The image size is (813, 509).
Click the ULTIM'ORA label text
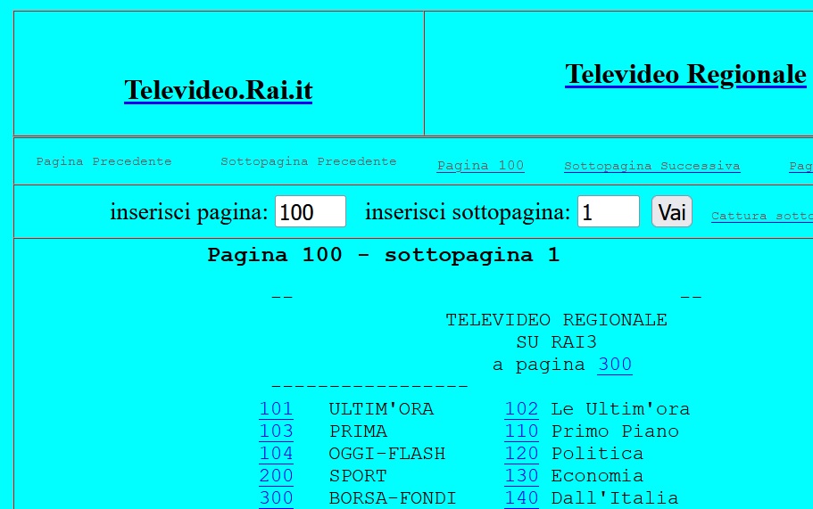pyautogui.click(x=381, y=409)
